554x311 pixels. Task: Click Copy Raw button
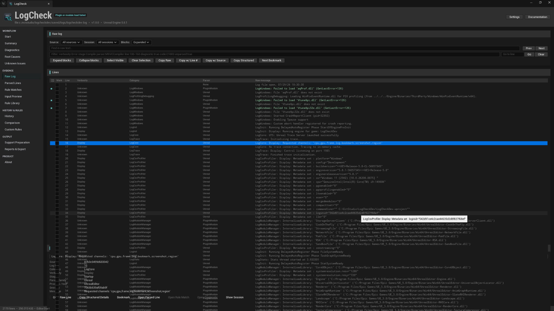165,60
